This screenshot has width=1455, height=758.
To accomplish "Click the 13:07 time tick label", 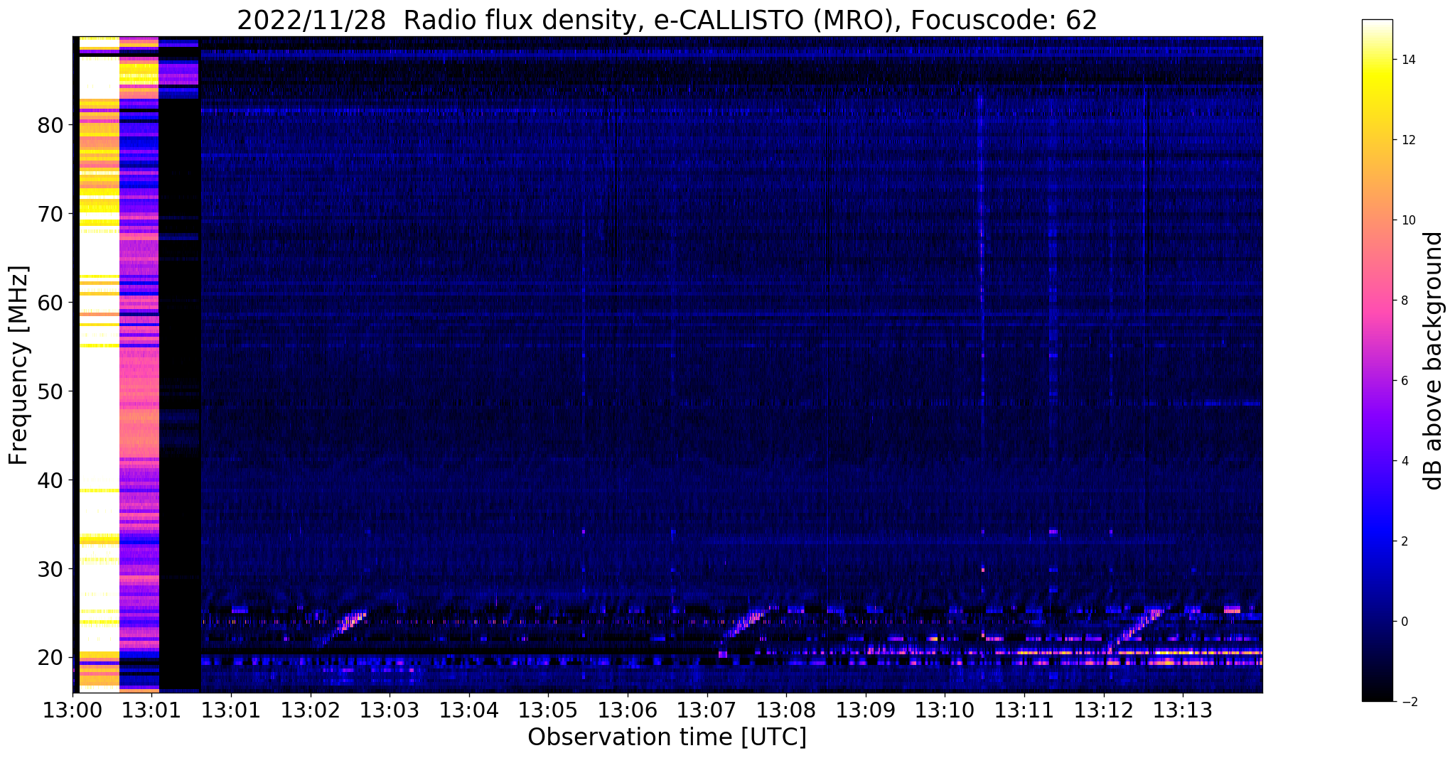I will click(x=707, y=710).
